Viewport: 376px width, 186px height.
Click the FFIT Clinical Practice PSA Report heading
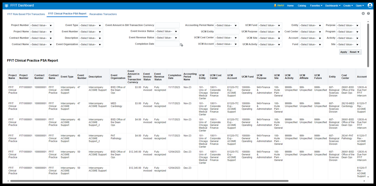coord(32,60)
